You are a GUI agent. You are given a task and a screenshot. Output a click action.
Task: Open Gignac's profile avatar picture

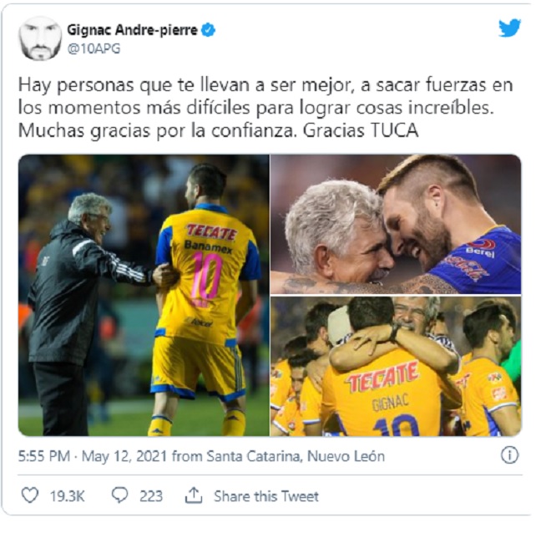tap(40, 38)
